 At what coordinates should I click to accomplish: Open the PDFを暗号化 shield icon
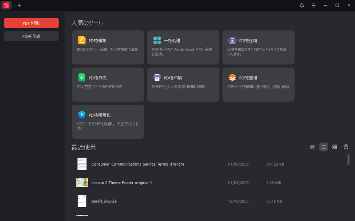(x=82, y=115)
